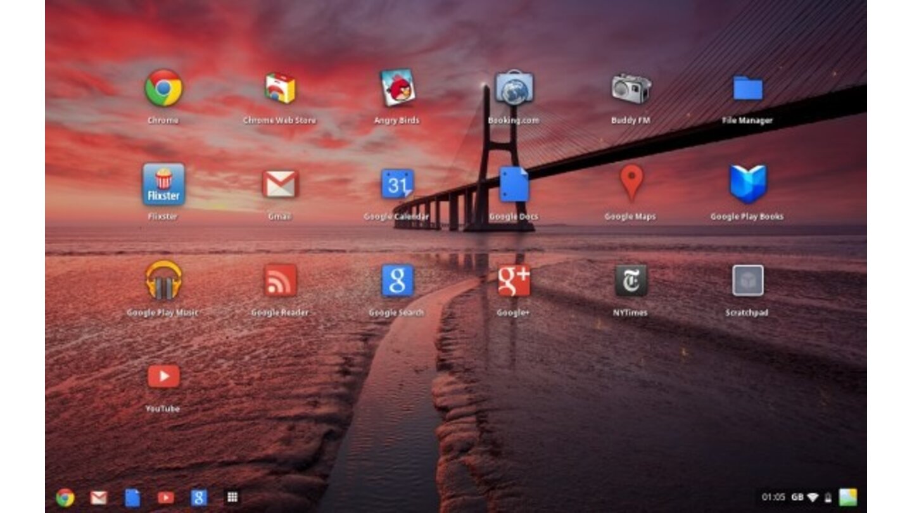Viewport: 912px width, 513px height.
Task: Launch the Google+ app
Action: pos(514,281)
